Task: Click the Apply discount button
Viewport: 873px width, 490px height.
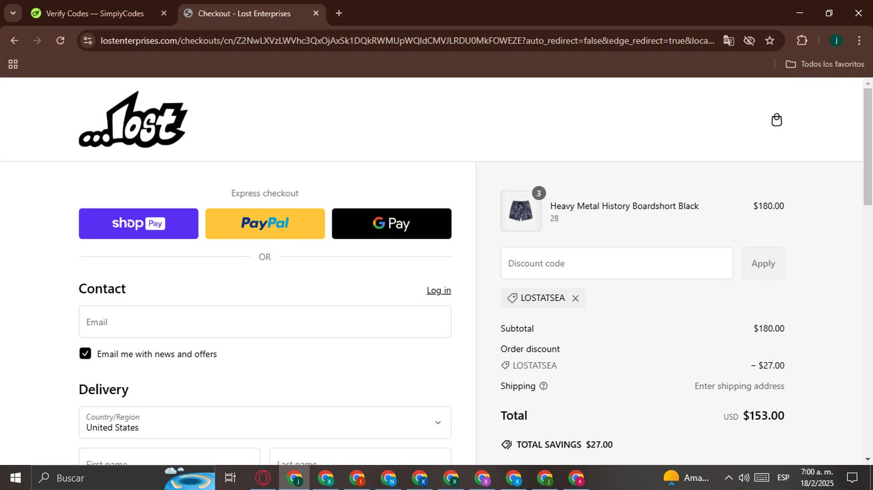Action: click(x=763, y=263)
